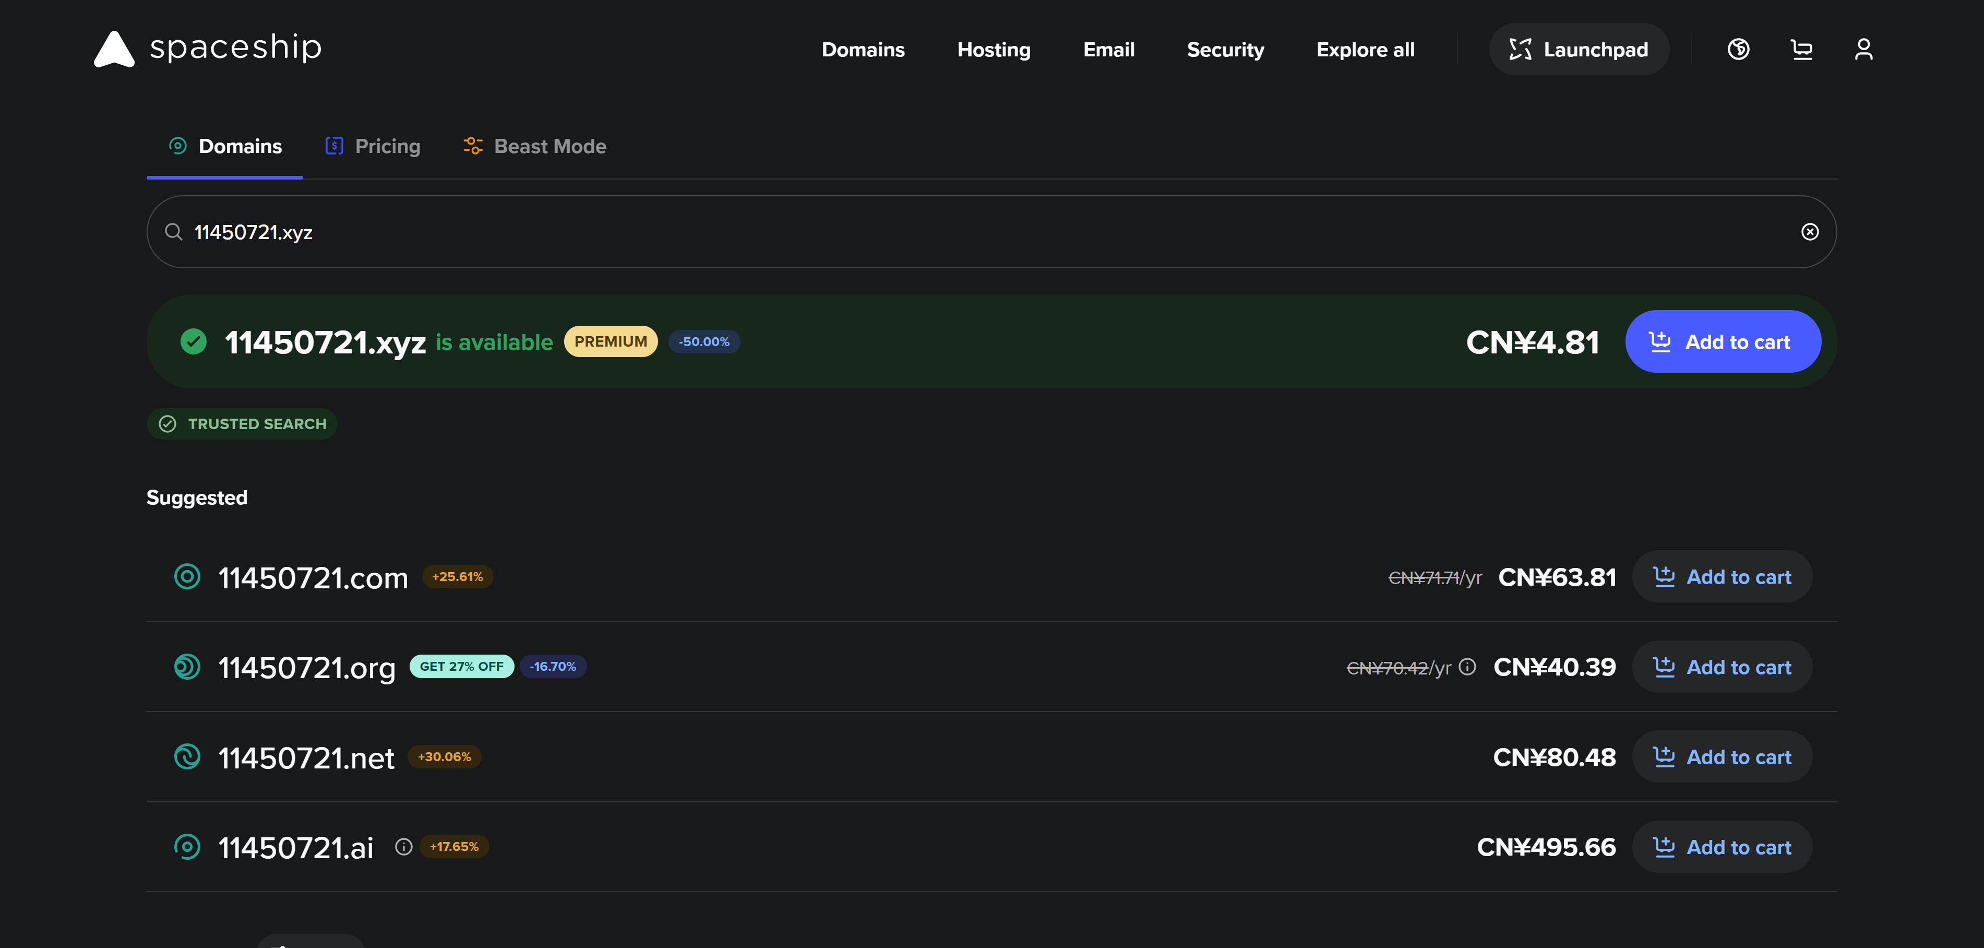Image resolution: width=1984 pixels, height=948 pixels.
Task: Click the CN¥80.48 price
Action: (1554, 757)
